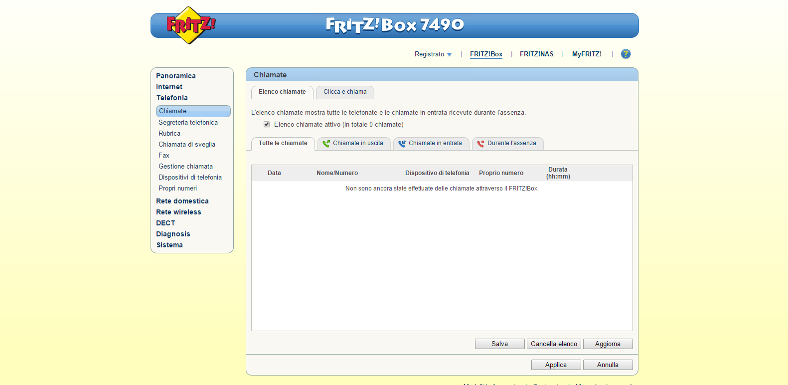788x385 pixels.
Task: Click the Applica button
Action: point(556,365)
